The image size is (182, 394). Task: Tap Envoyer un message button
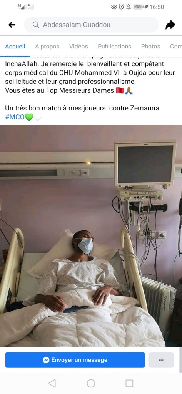coord(75,360)
